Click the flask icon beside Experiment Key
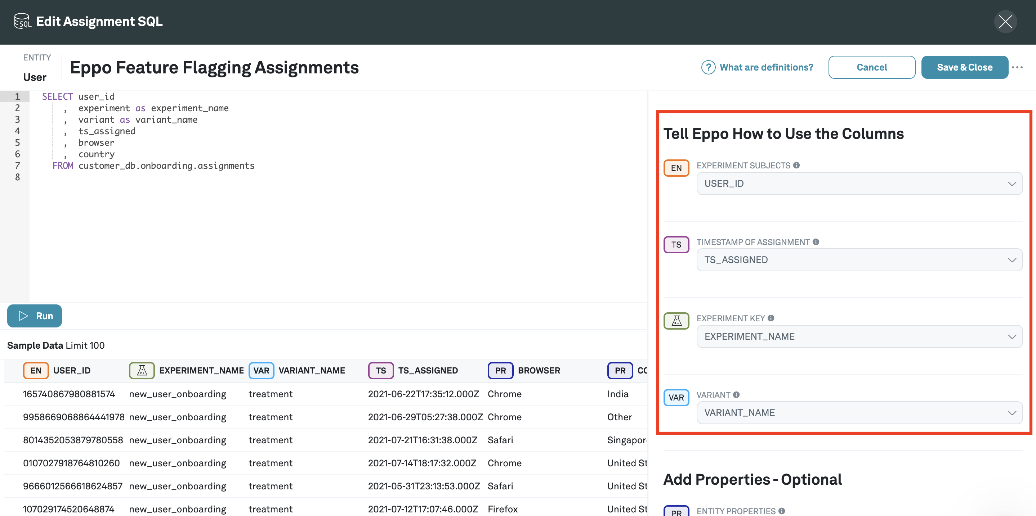Viewport: 1036px width, 516px height. 676,321
